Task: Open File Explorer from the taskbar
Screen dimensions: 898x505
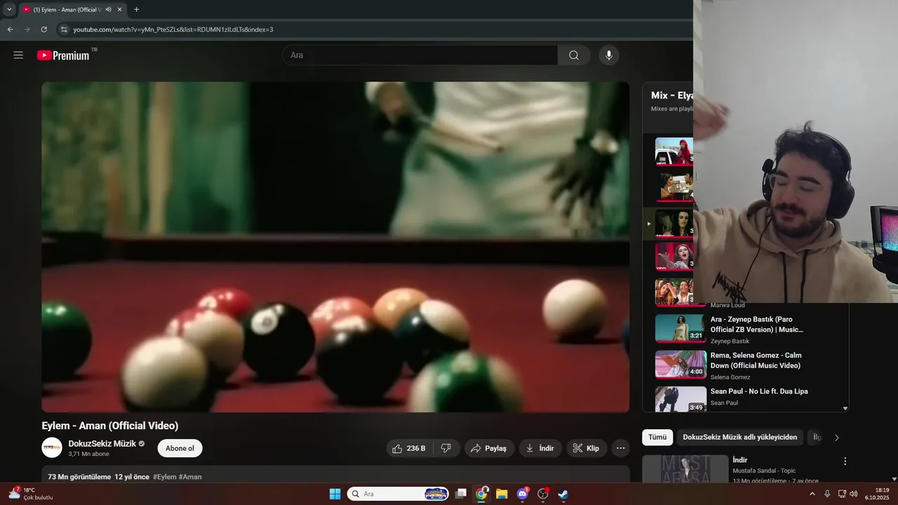Action: click(502, 494)
